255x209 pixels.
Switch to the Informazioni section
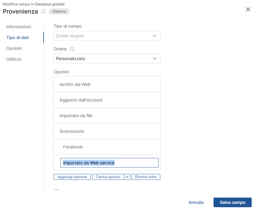[x=19, y=27]
